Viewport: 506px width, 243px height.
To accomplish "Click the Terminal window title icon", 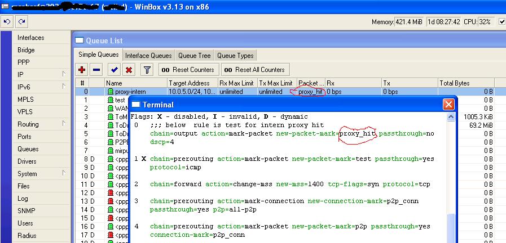I will click(x=136, y=105).
